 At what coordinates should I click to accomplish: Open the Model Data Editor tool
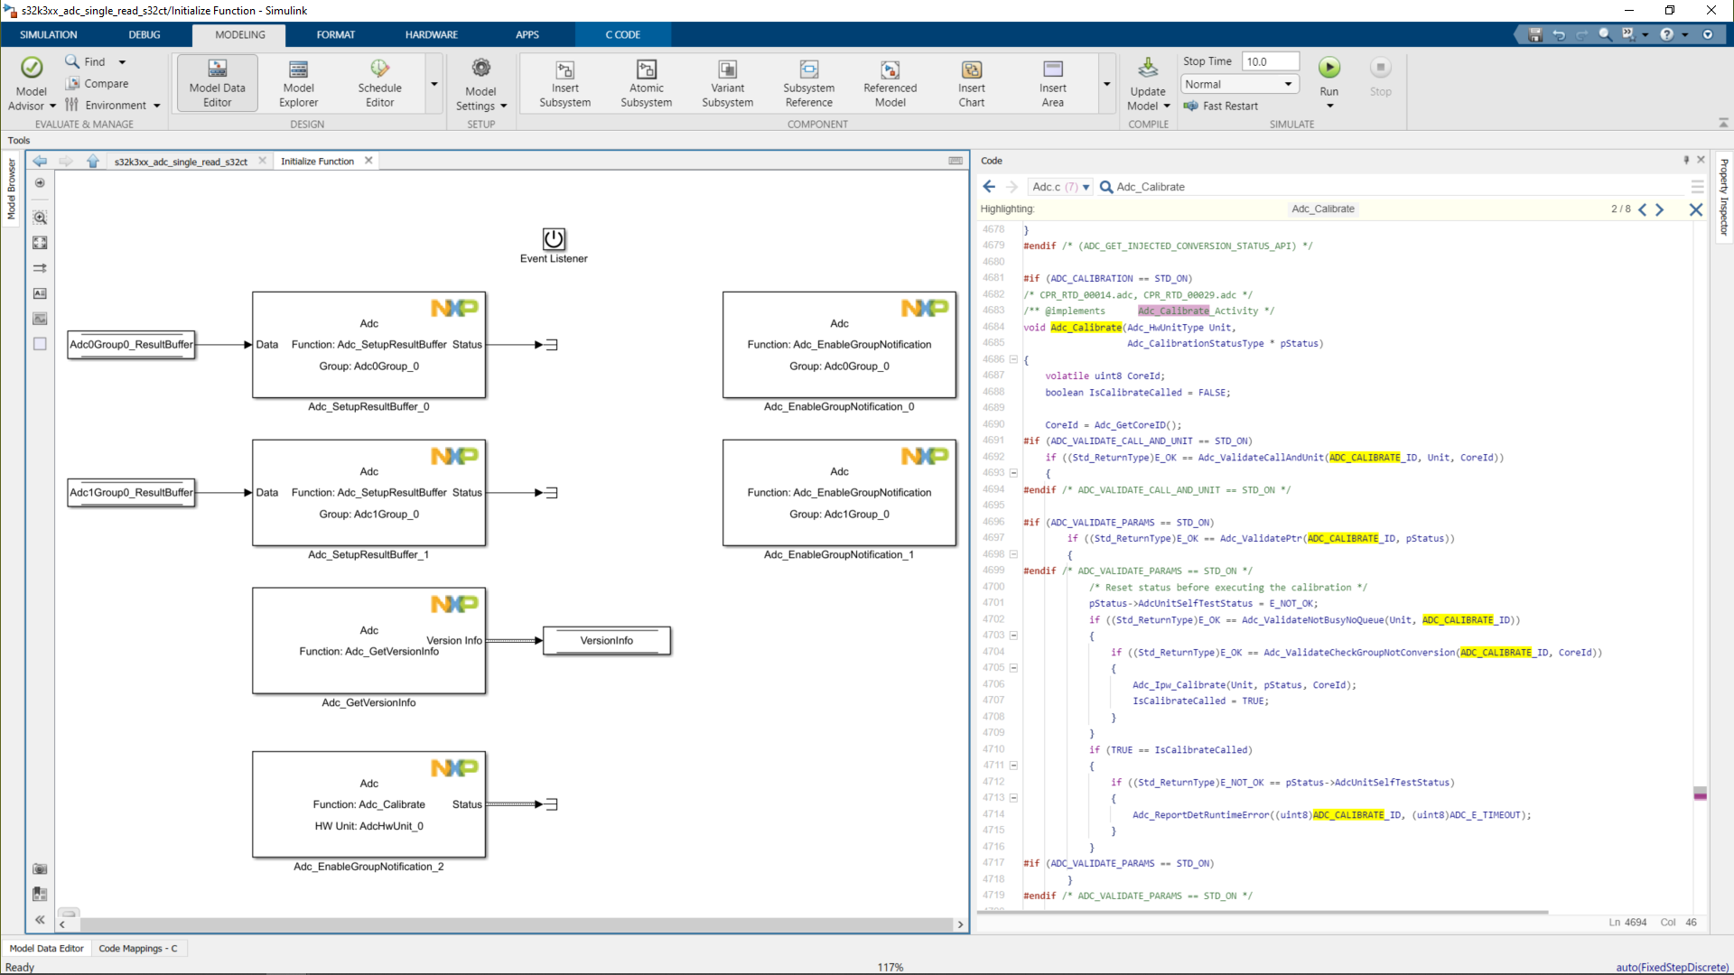coord(217,82)
